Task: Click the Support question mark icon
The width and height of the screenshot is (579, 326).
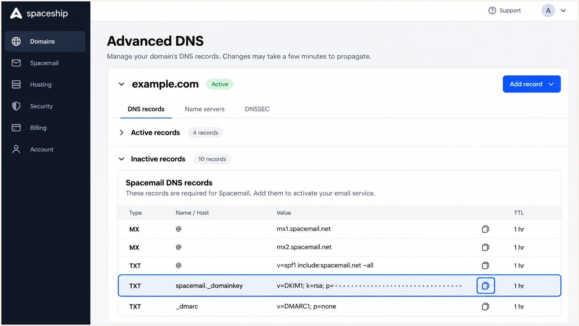Action: point(492,10)
